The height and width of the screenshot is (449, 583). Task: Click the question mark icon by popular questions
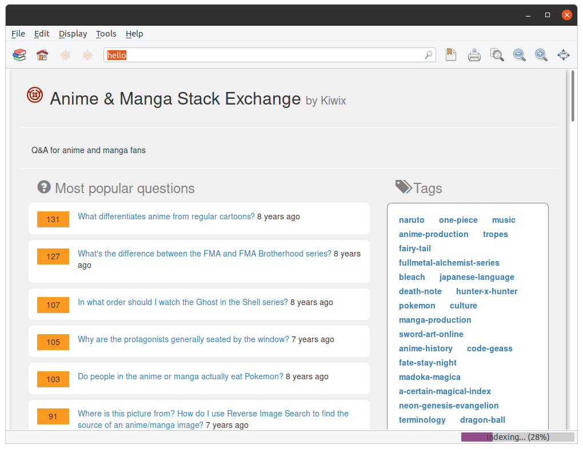click(x=44, y=187)
